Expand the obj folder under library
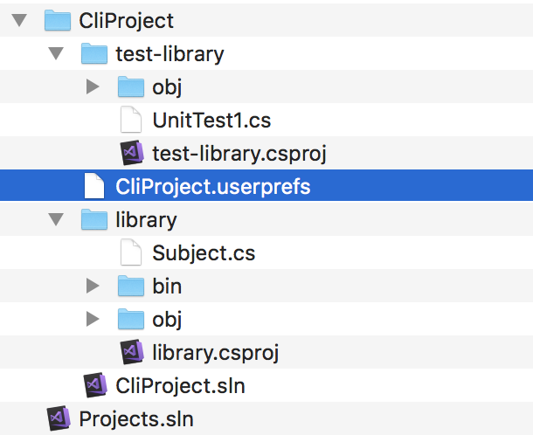This screenshot has width=533, height=435. click(x=93, y=319)
